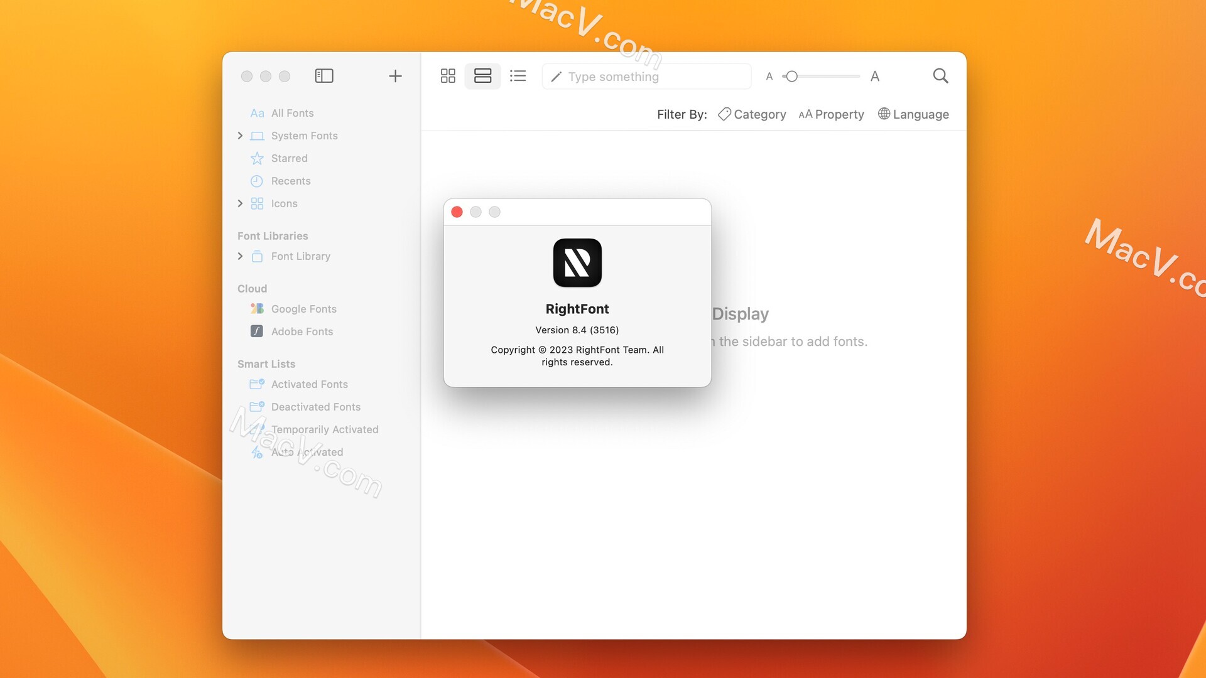Select Google Fonts cloud source
Screen dimensions: 1206x678
[304, 309]
